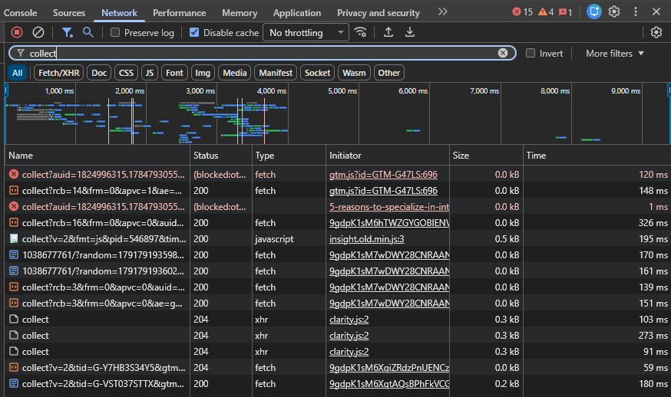Export HAR file download icon
Screen dimensions: 671x397
point(409,32)
